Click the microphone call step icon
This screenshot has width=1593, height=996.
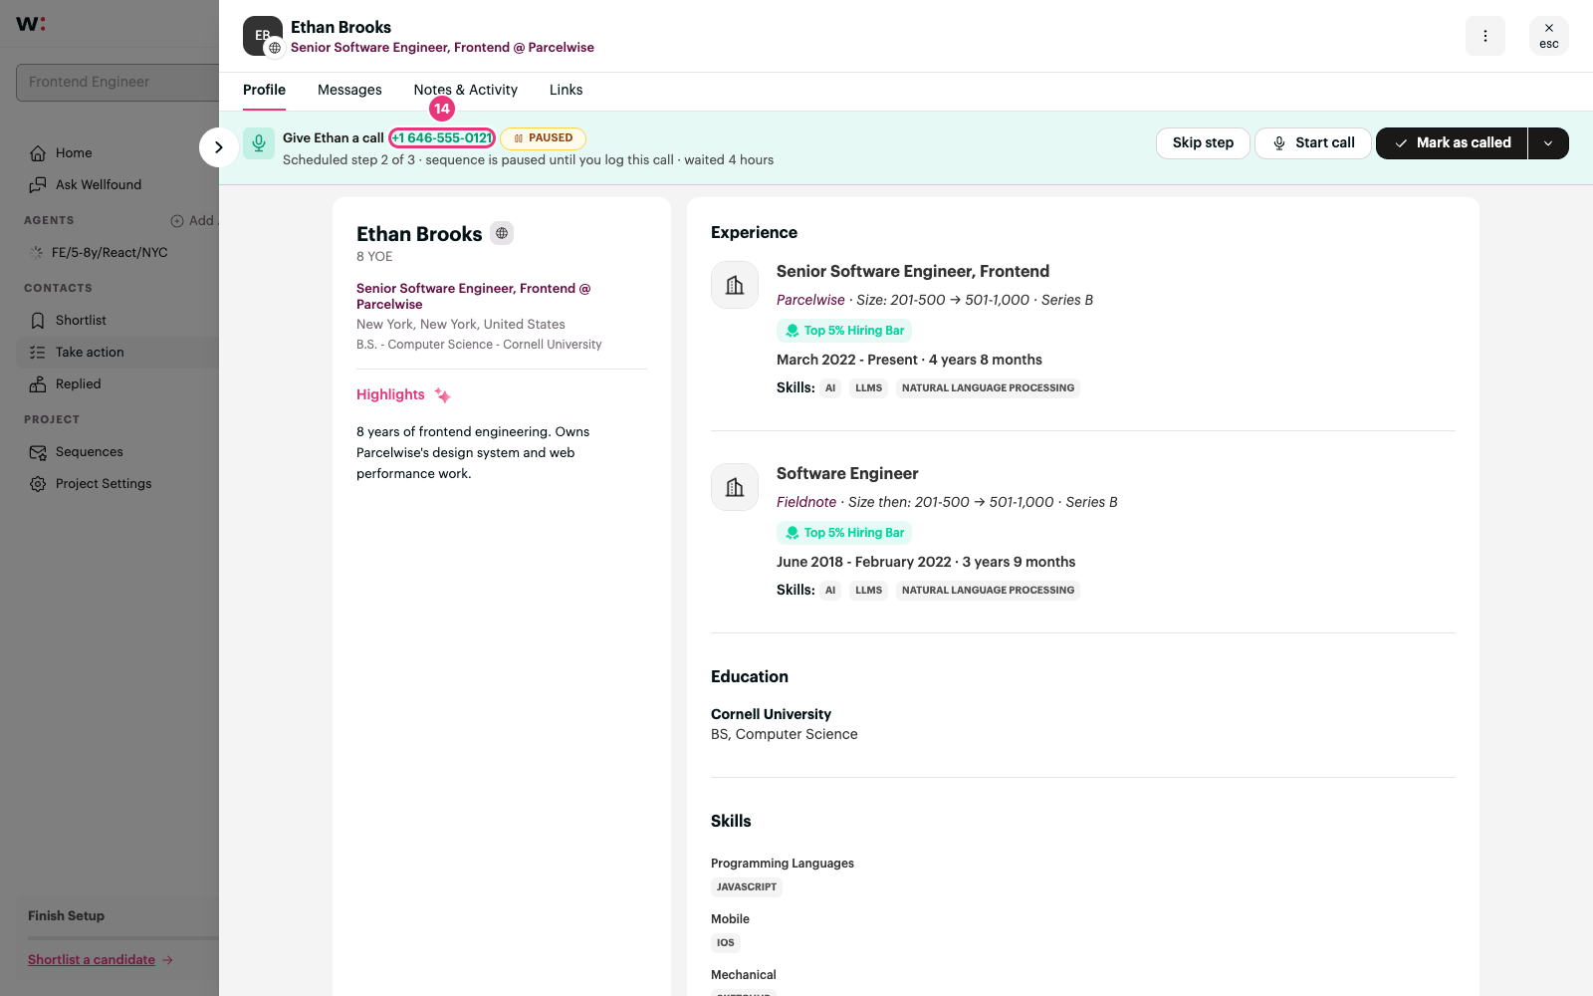(259, 143)
